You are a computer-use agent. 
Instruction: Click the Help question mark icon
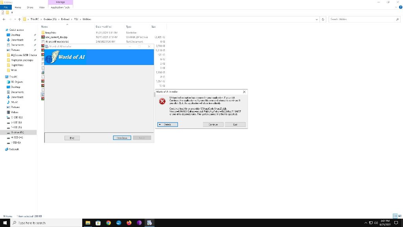click(400, 7)
